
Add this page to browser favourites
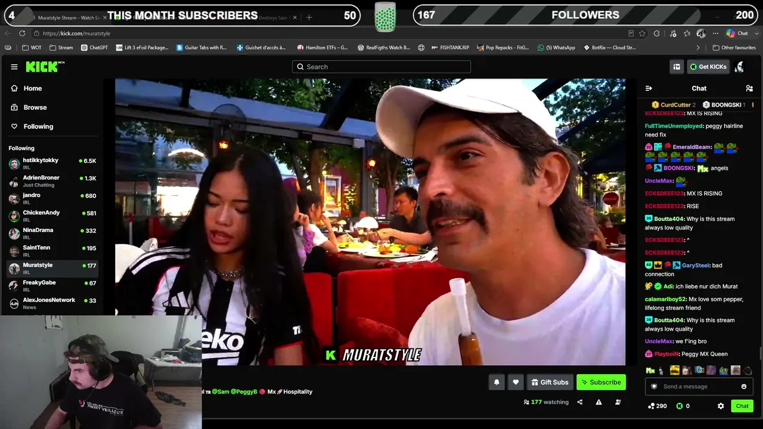pos(642,33)
